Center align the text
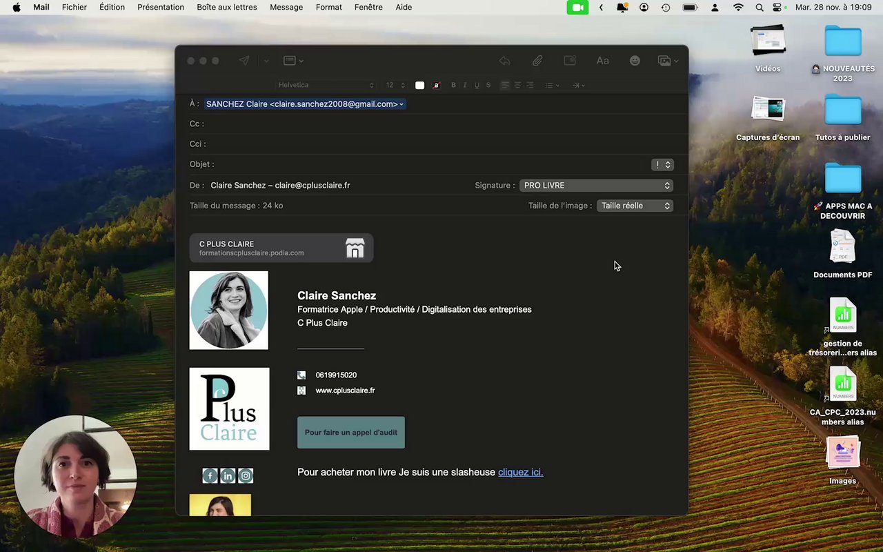This screenshot has width=883, height=552. [x=517, y=86]
